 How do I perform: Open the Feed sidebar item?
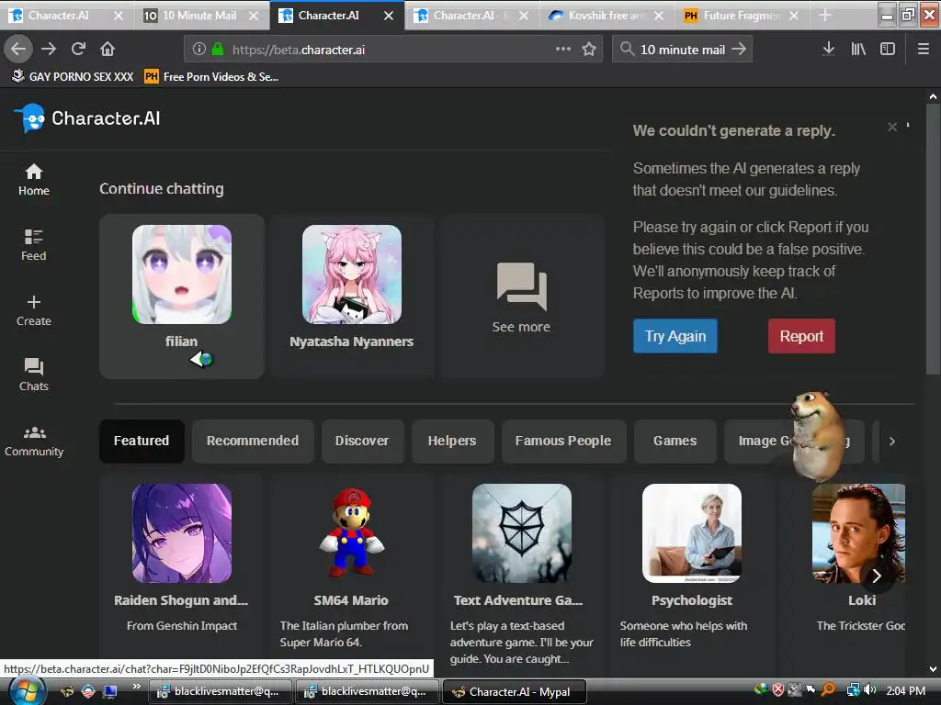34,244
